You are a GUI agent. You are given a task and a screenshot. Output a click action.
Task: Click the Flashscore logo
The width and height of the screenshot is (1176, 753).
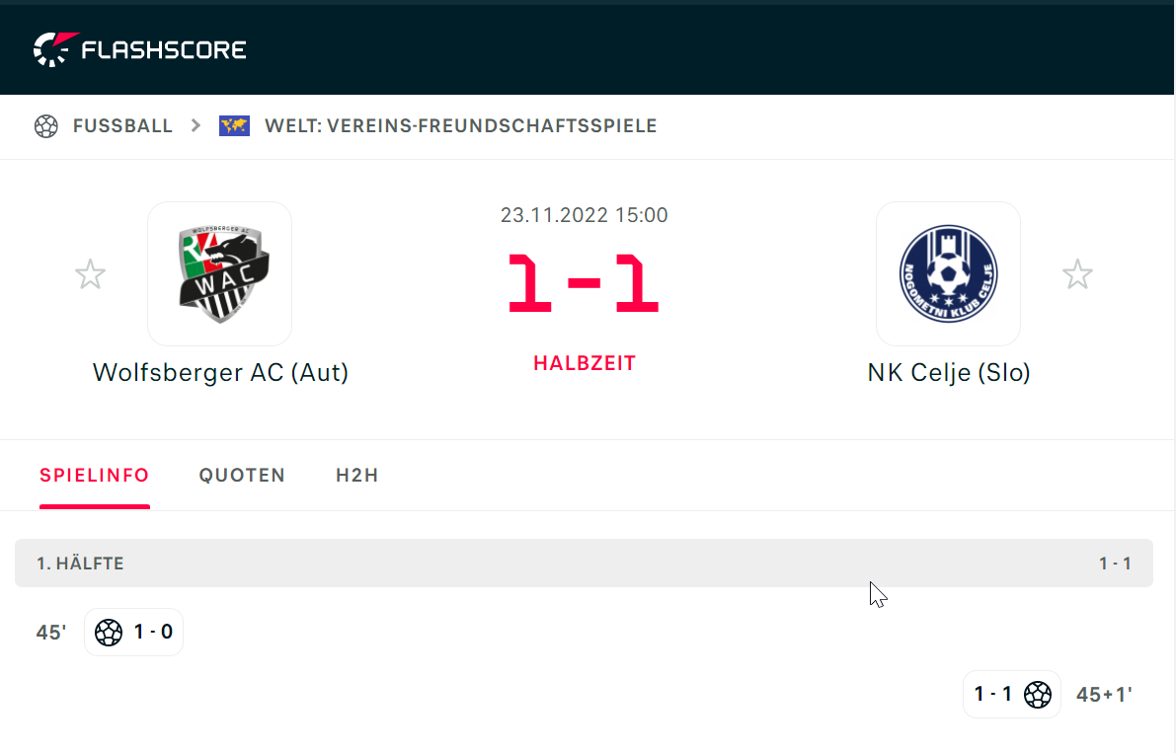pos(139,49)
